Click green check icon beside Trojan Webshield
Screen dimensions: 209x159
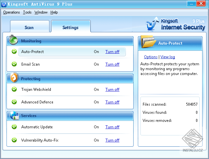click(14, 89)
